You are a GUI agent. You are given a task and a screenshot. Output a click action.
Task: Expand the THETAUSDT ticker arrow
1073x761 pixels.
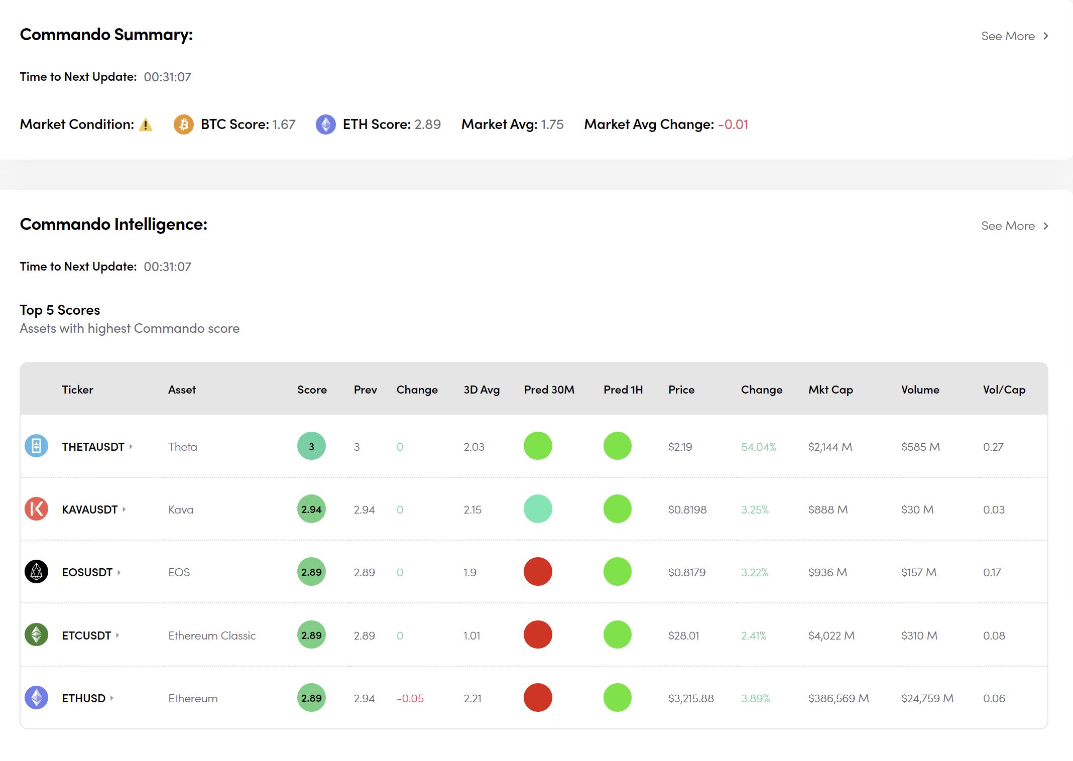click(131, 446)
